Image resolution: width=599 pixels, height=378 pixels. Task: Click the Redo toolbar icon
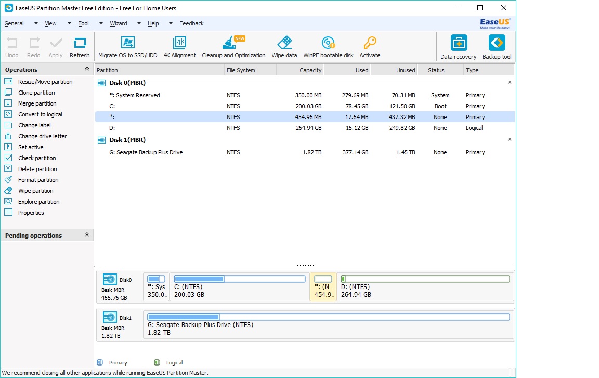tap(34, 47)
